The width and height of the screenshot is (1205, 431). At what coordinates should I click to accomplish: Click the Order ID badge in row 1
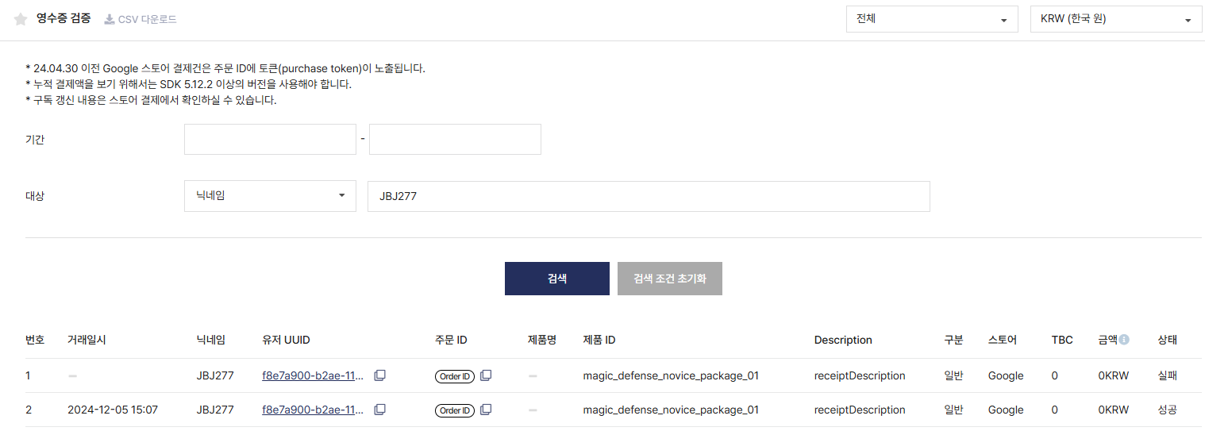click(x=455, y=376)
